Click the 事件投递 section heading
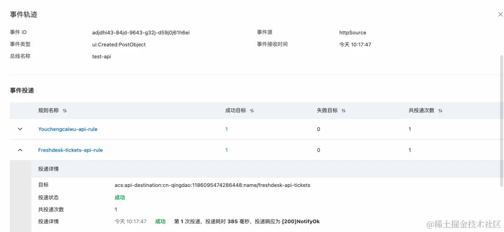Viewport: 504px width, 232px height. pos(22,91)
